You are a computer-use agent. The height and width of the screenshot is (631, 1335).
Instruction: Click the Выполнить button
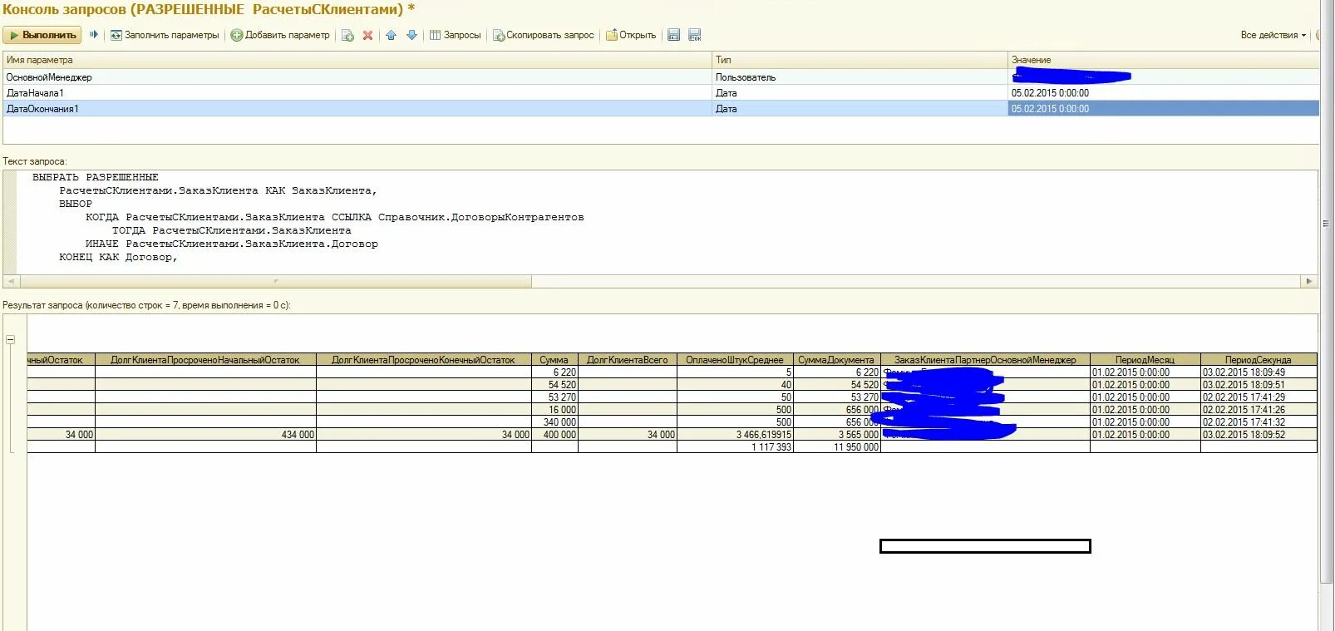(42, 35)
